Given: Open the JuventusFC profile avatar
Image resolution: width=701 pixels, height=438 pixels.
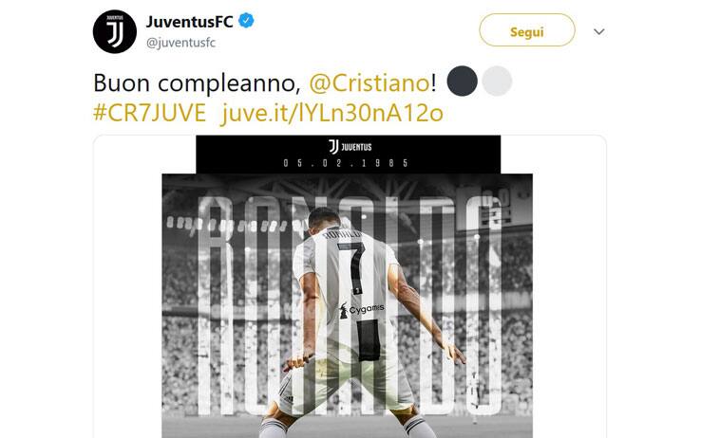Looking at the screenshot, I should click(114, 31).
